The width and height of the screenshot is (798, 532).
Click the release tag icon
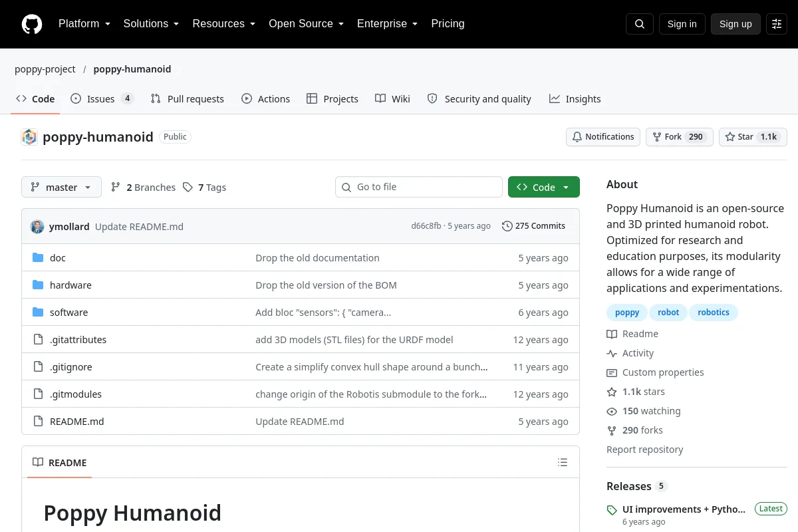pyautogui.click(x=612, y=510)
